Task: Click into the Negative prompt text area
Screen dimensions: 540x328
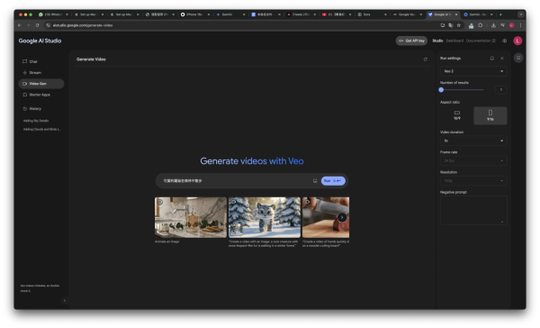Action: [x=473, y=210]
